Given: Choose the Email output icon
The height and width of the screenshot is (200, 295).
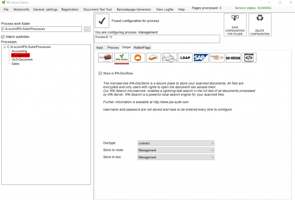Looking at the screenshot, I should [154, 58].
